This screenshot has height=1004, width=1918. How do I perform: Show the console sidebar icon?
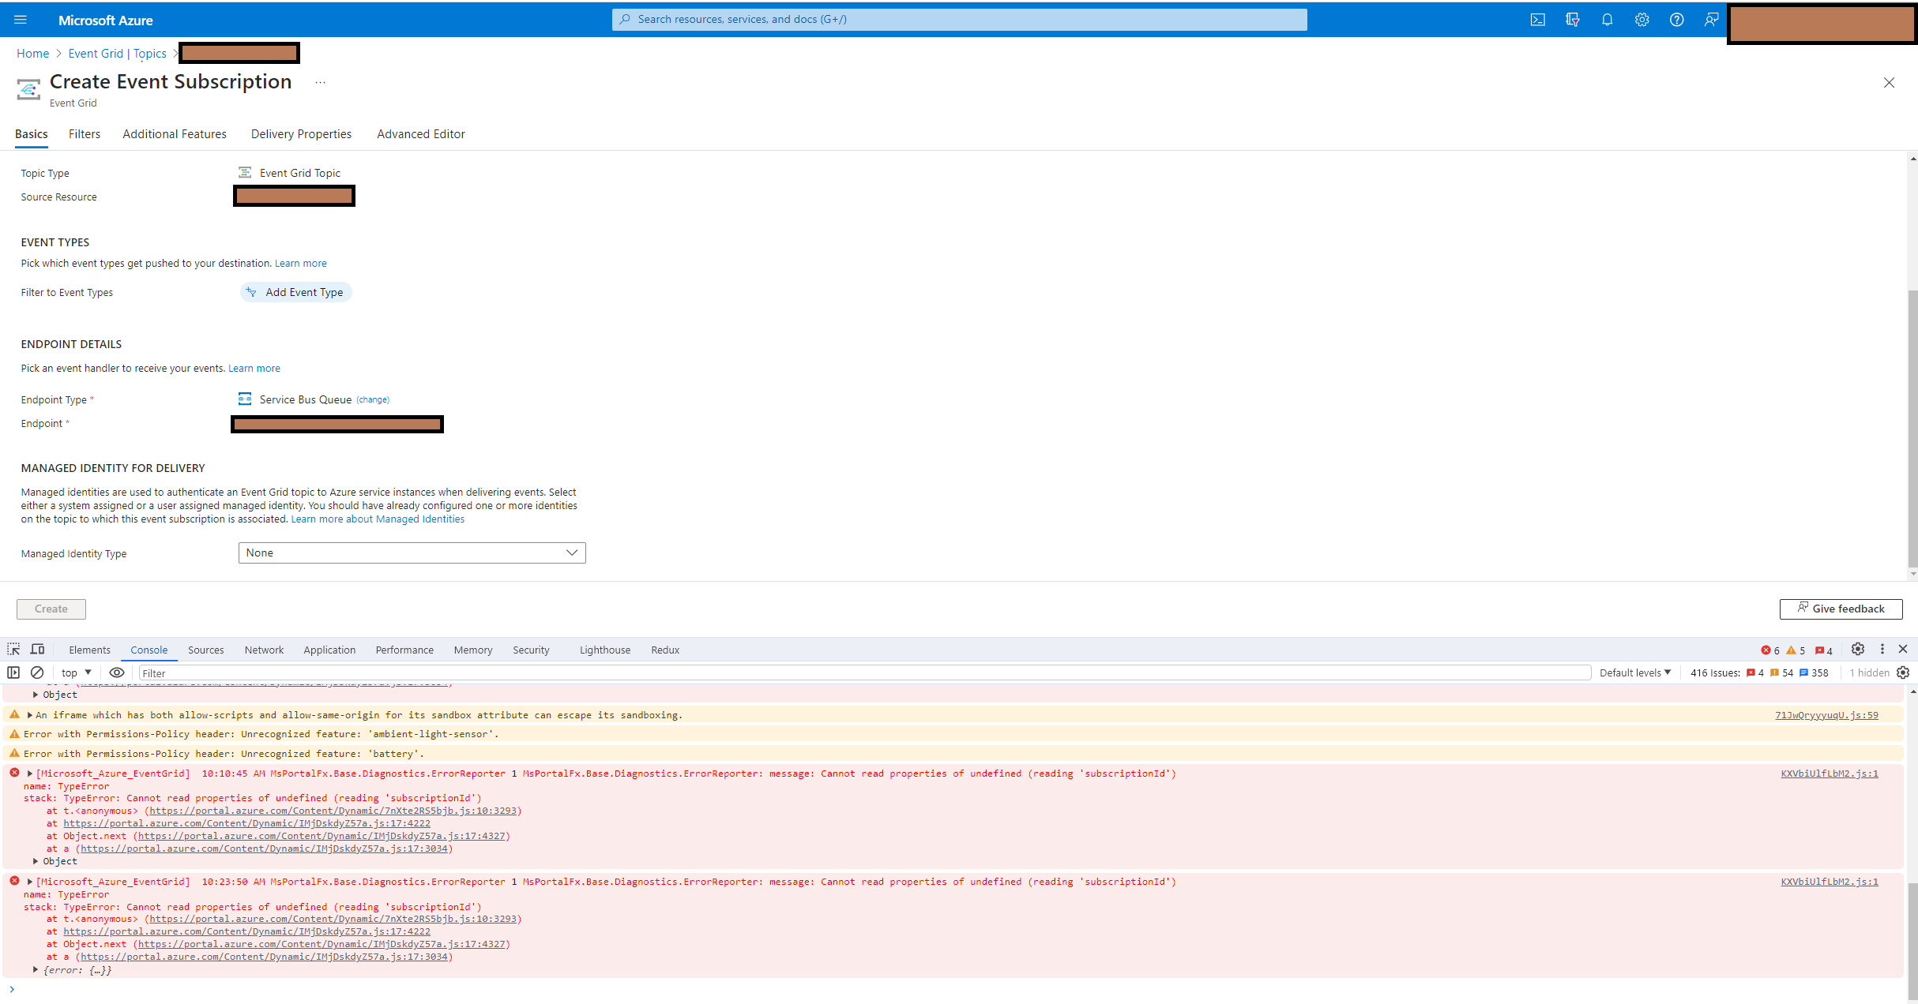click(x=13, y=672)
